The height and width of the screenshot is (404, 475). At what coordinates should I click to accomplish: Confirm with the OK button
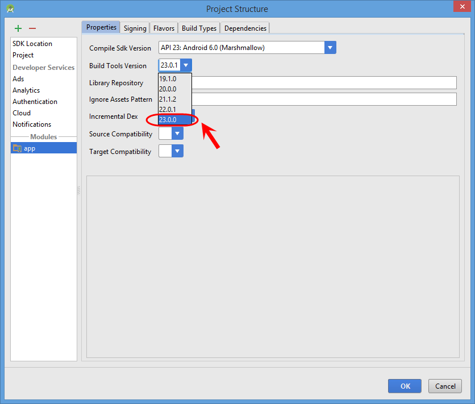(x=405, y=386)
